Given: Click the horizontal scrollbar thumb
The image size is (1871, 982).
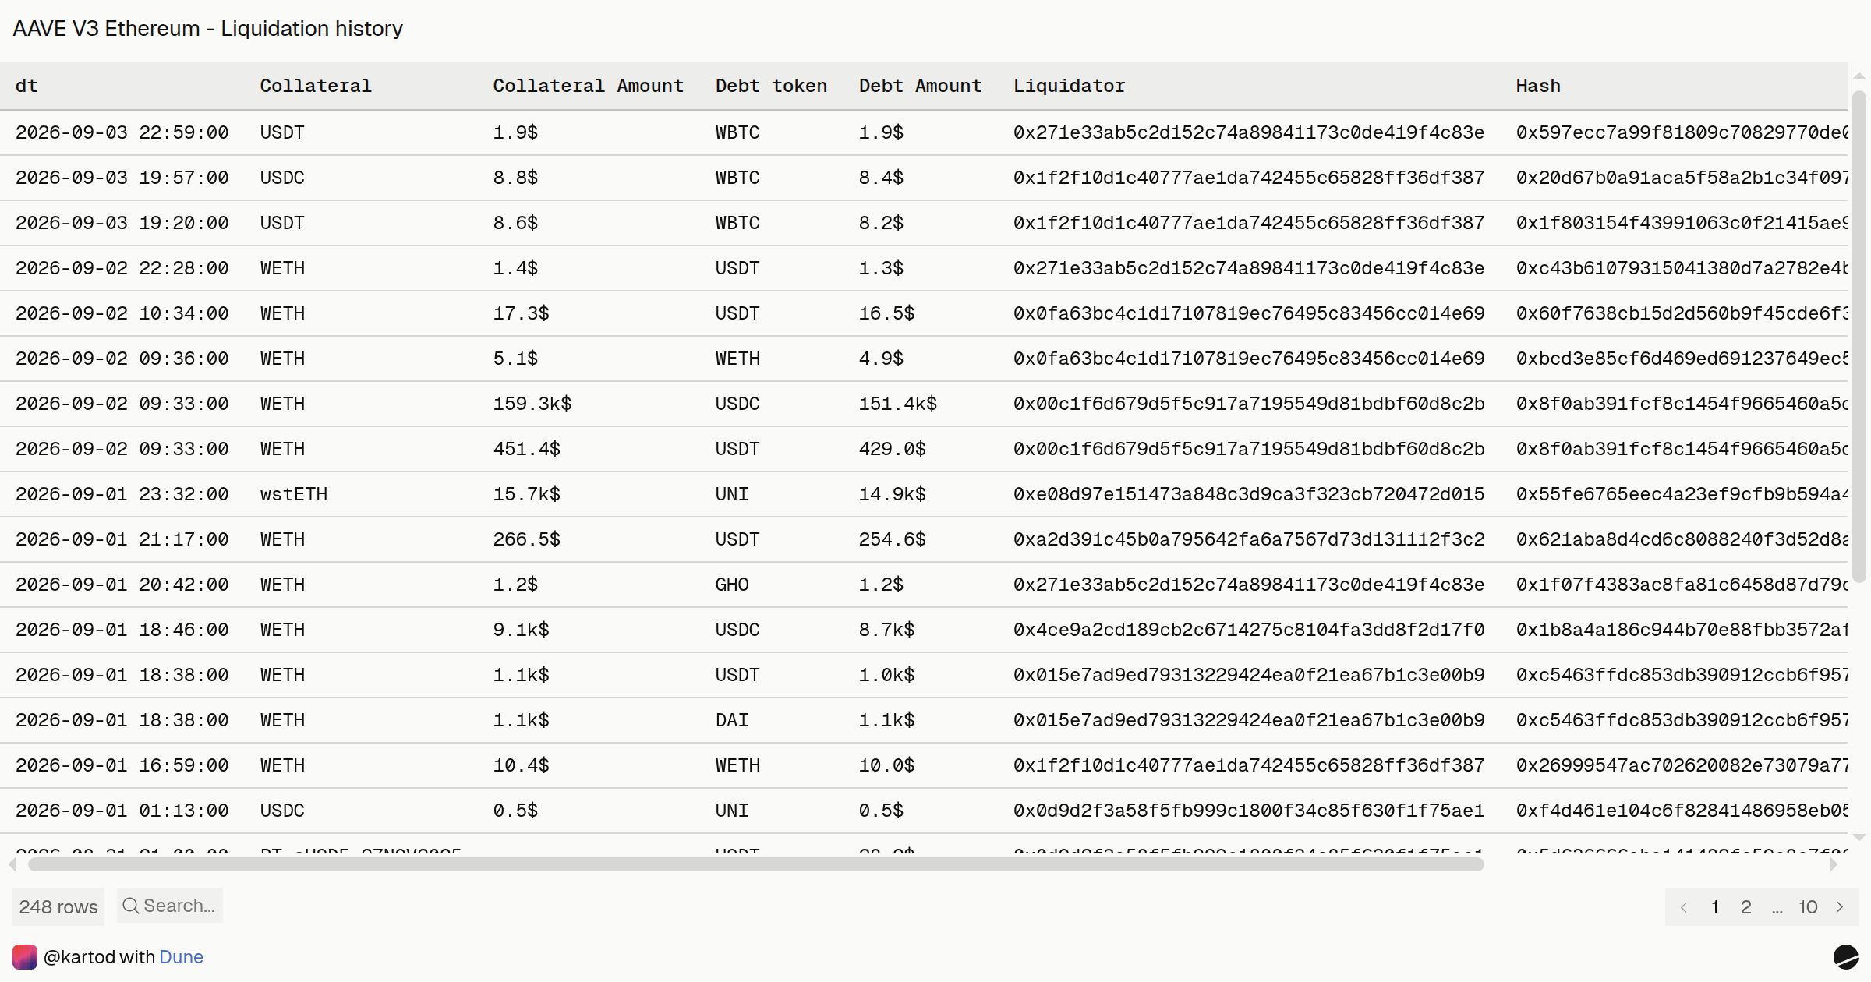Looking at the screenshot, I should click(755, 864).
